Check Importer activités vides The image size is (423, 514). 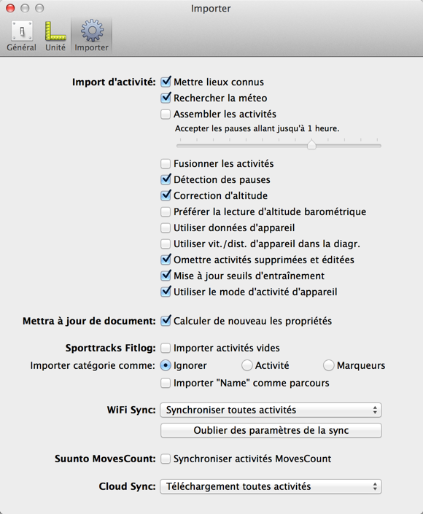coord(166,348)
